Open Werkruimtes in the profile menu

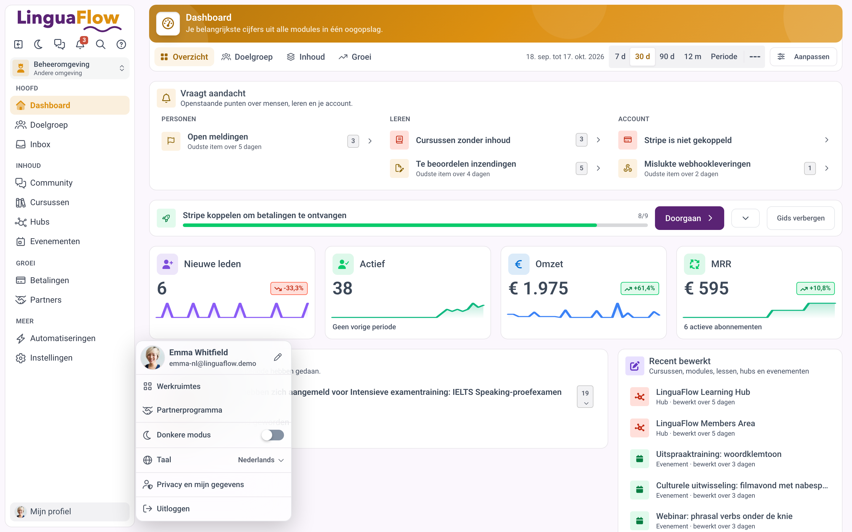click(213, 386)
